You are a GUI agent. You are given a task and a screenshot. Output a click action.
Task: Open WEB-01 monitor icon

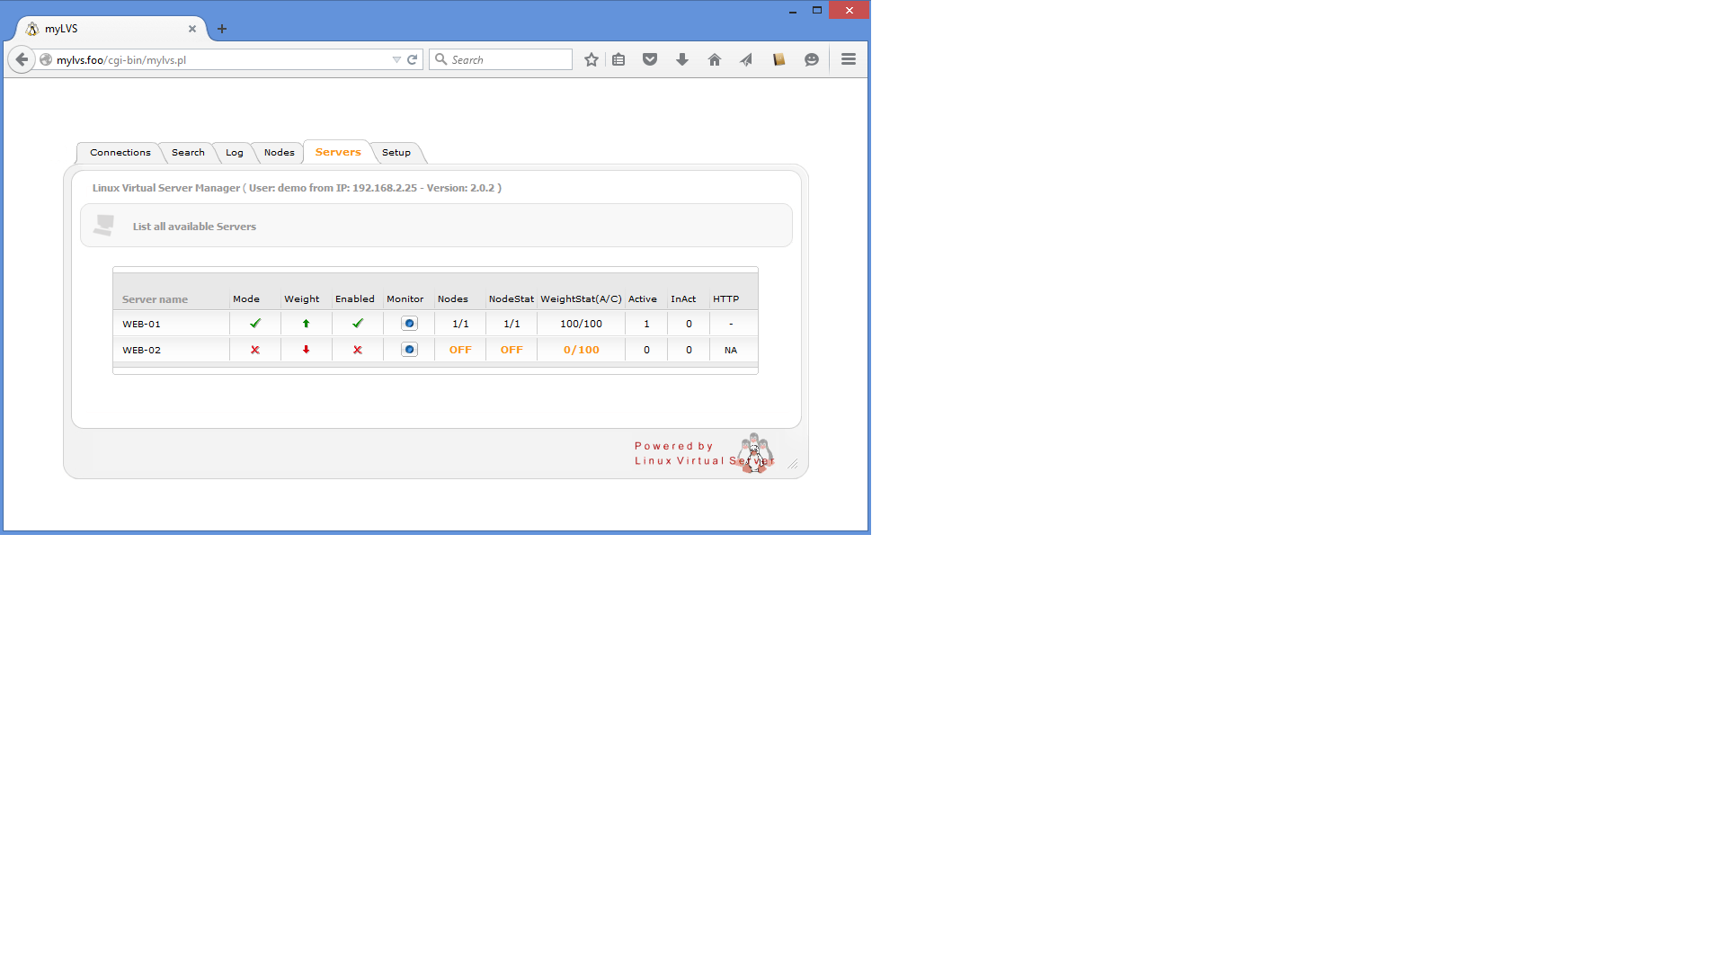click(409, 324)
